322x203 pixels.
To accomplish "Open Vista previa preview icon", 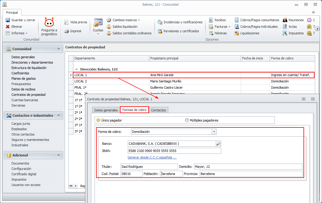I will [x=66, y=22].
